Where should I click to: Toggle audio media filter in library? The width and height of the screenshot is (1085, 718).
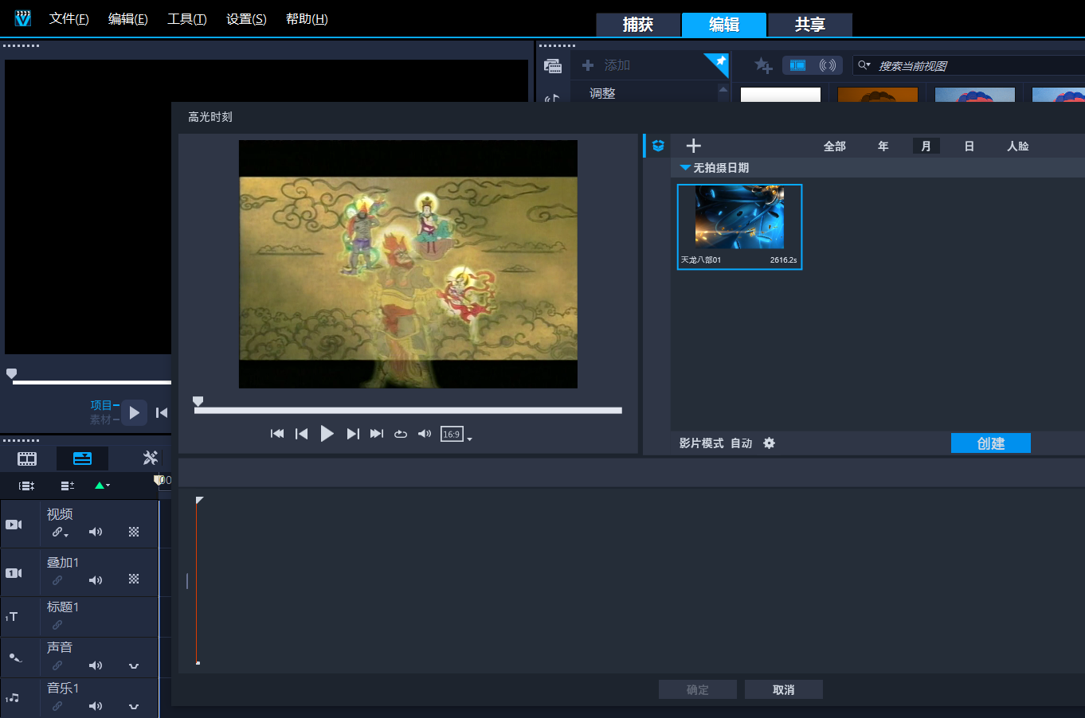click(828, 65)
